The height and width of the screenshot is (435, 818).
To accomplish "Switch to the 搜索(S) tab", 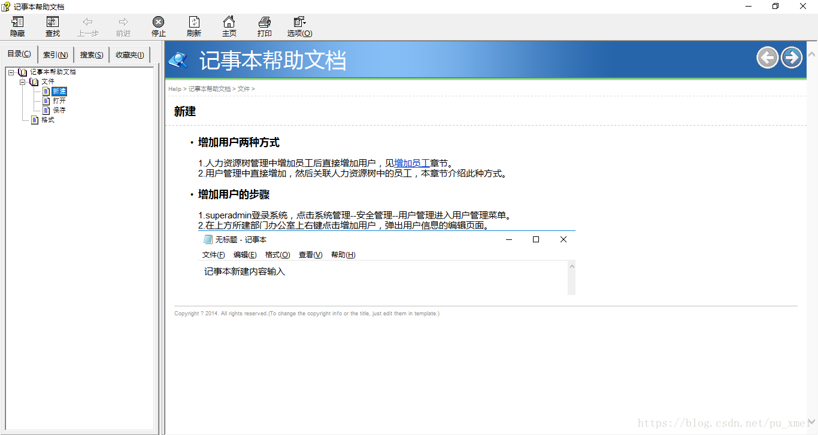I will (92, 55).
